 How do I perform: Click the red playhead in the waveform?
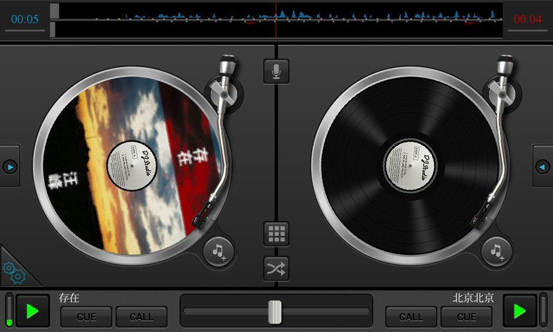(x=276, y=20)
